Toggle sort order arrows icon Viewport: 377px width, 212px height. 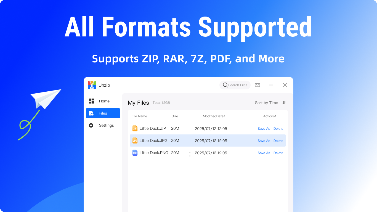pos(284,103)
